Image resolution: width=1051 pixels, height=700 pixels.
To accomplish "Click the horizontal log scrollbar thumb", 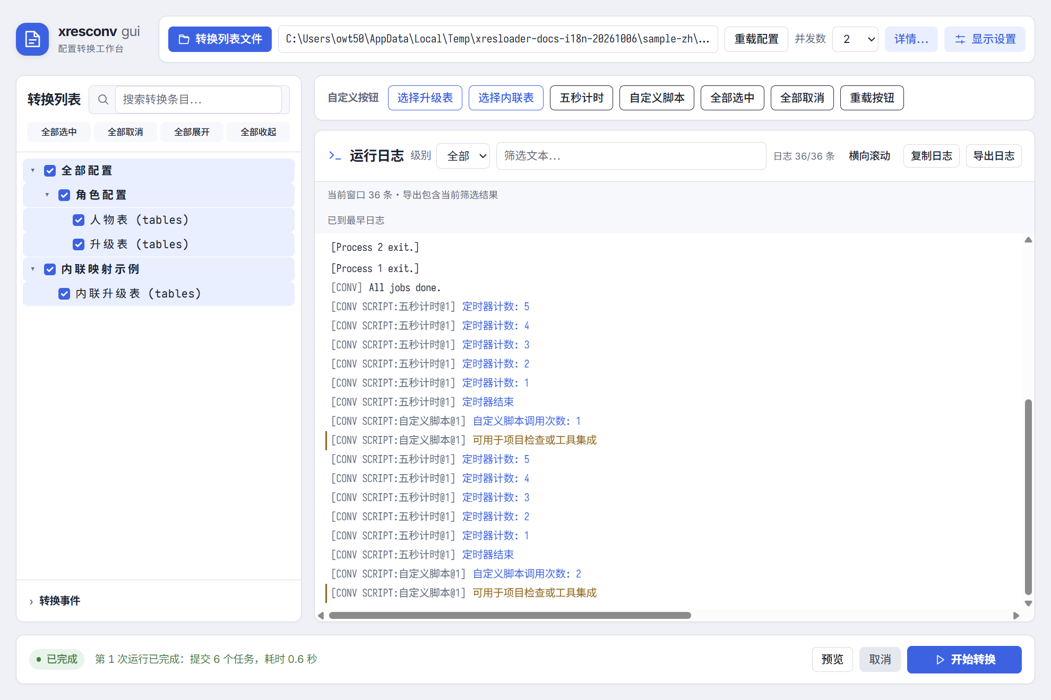I will (x=510, y=616).
